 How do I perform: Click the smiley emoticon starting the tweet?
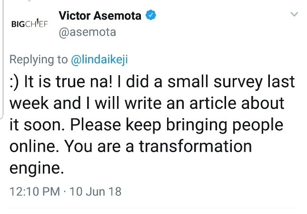[14, 82]
